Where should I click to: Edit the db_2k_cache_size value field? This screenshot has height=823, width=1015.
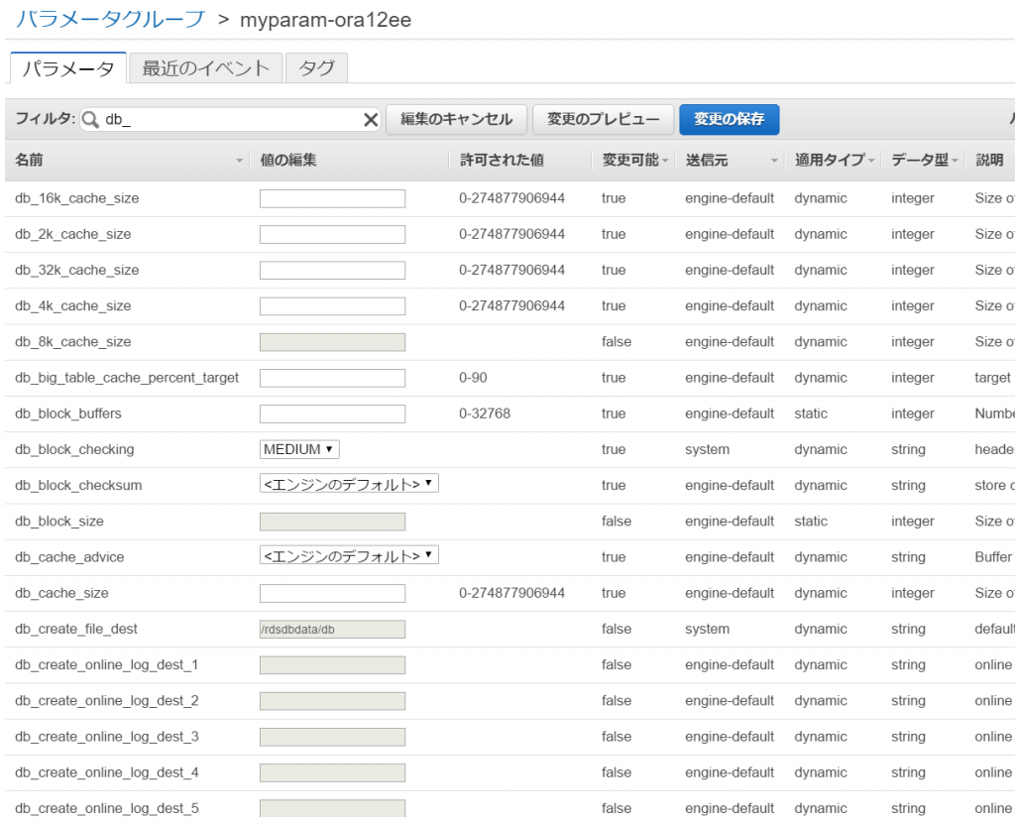pos(333,234)
